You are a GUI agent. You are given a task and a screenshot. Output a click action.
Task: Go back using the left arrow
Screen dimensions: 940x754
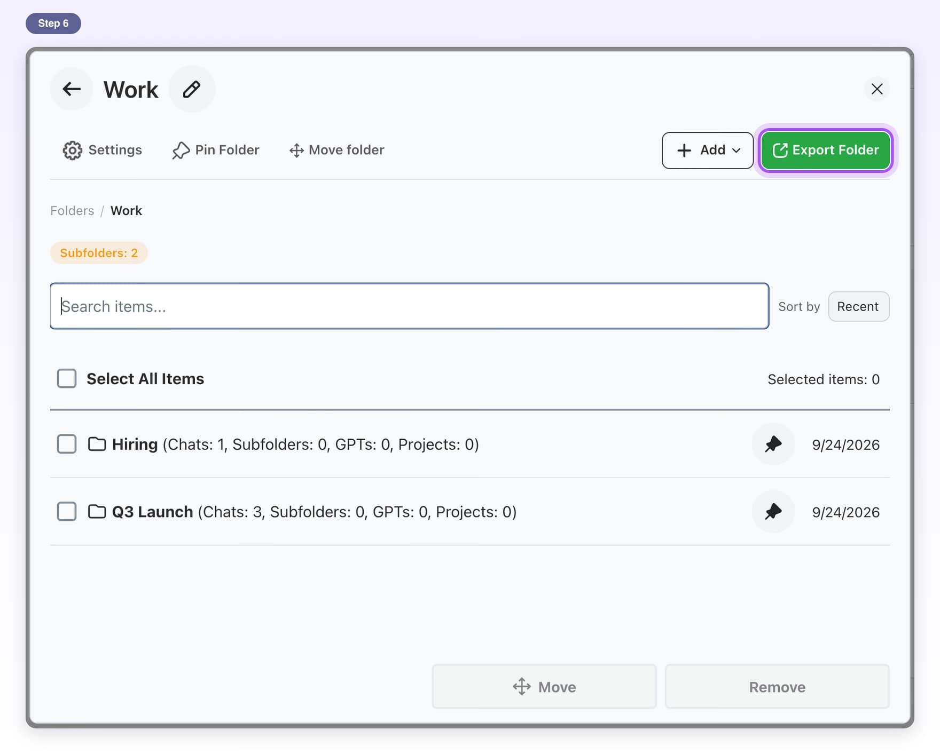[x=72, y=89]
